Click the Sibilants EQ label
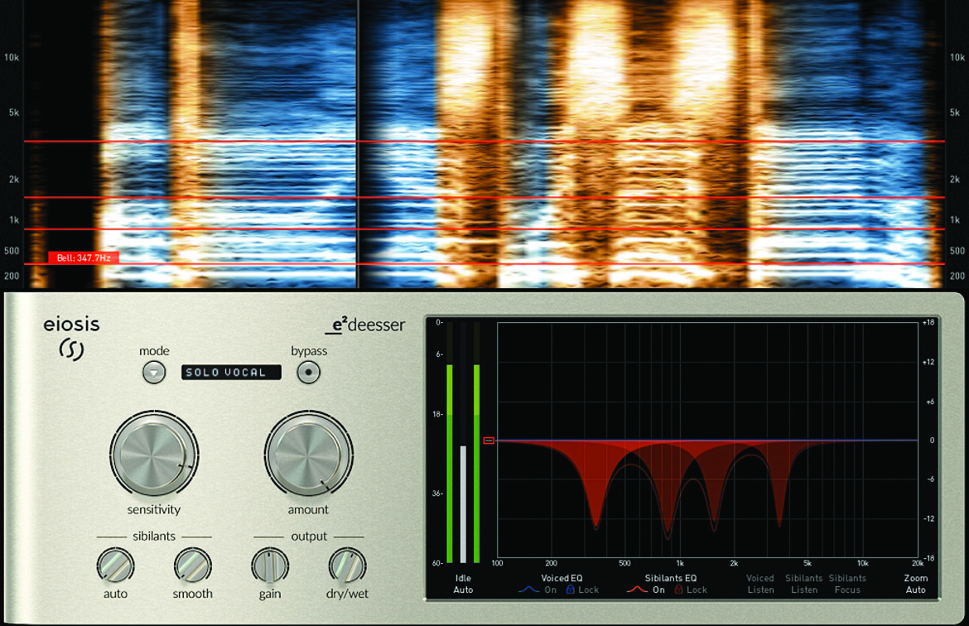The width and height of the screenshot is (969, 626). tap(671, 579)
